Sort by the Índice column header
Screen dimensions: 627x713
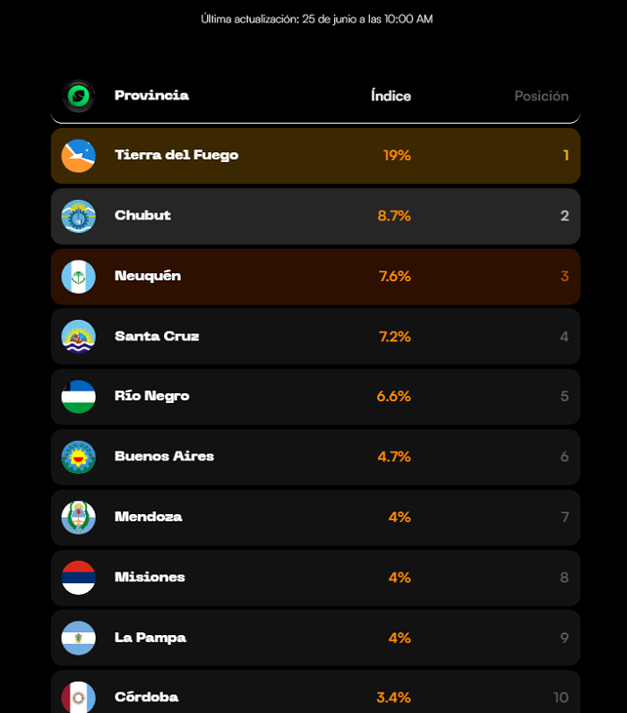point(391,96)
